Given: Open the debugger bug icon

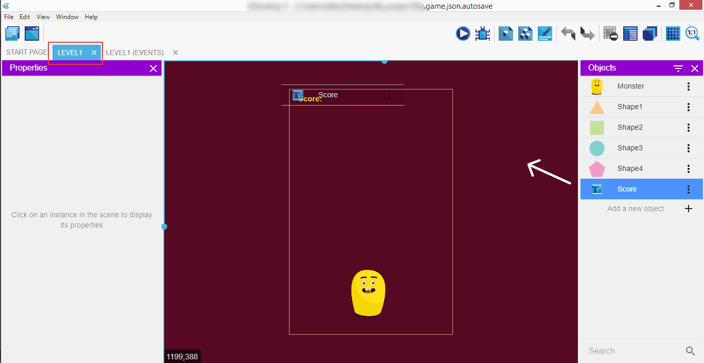Looking at the screenshot, I should click(483, 34).
